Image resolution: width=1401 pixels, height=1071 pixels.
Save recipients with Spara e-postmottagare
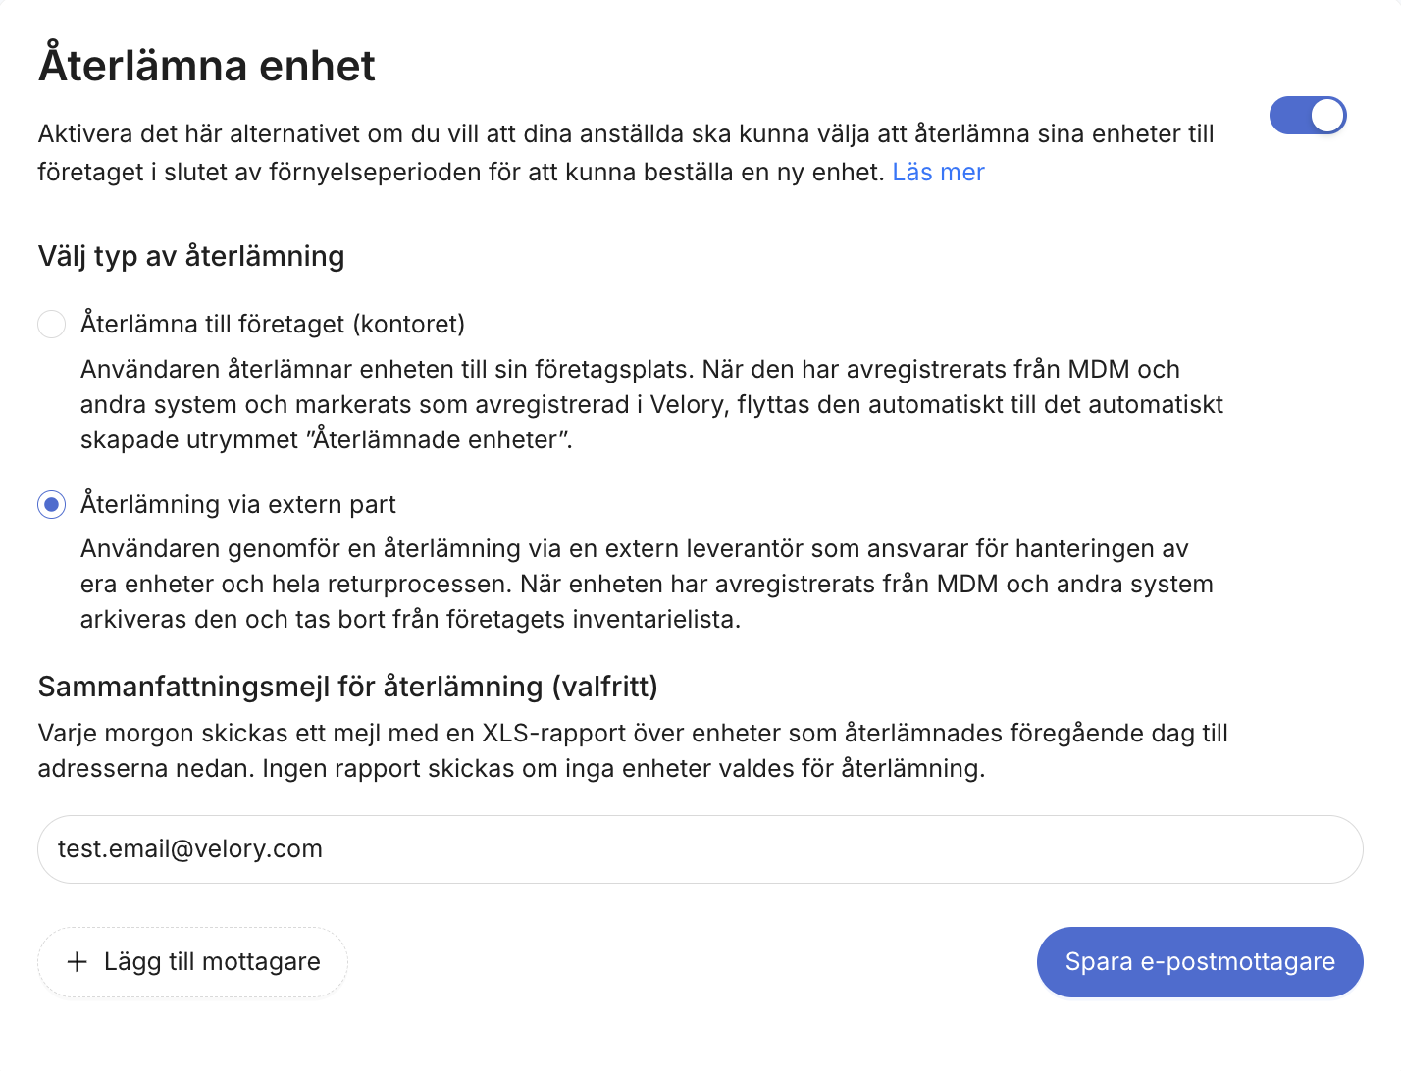(x=1200, y=962)
